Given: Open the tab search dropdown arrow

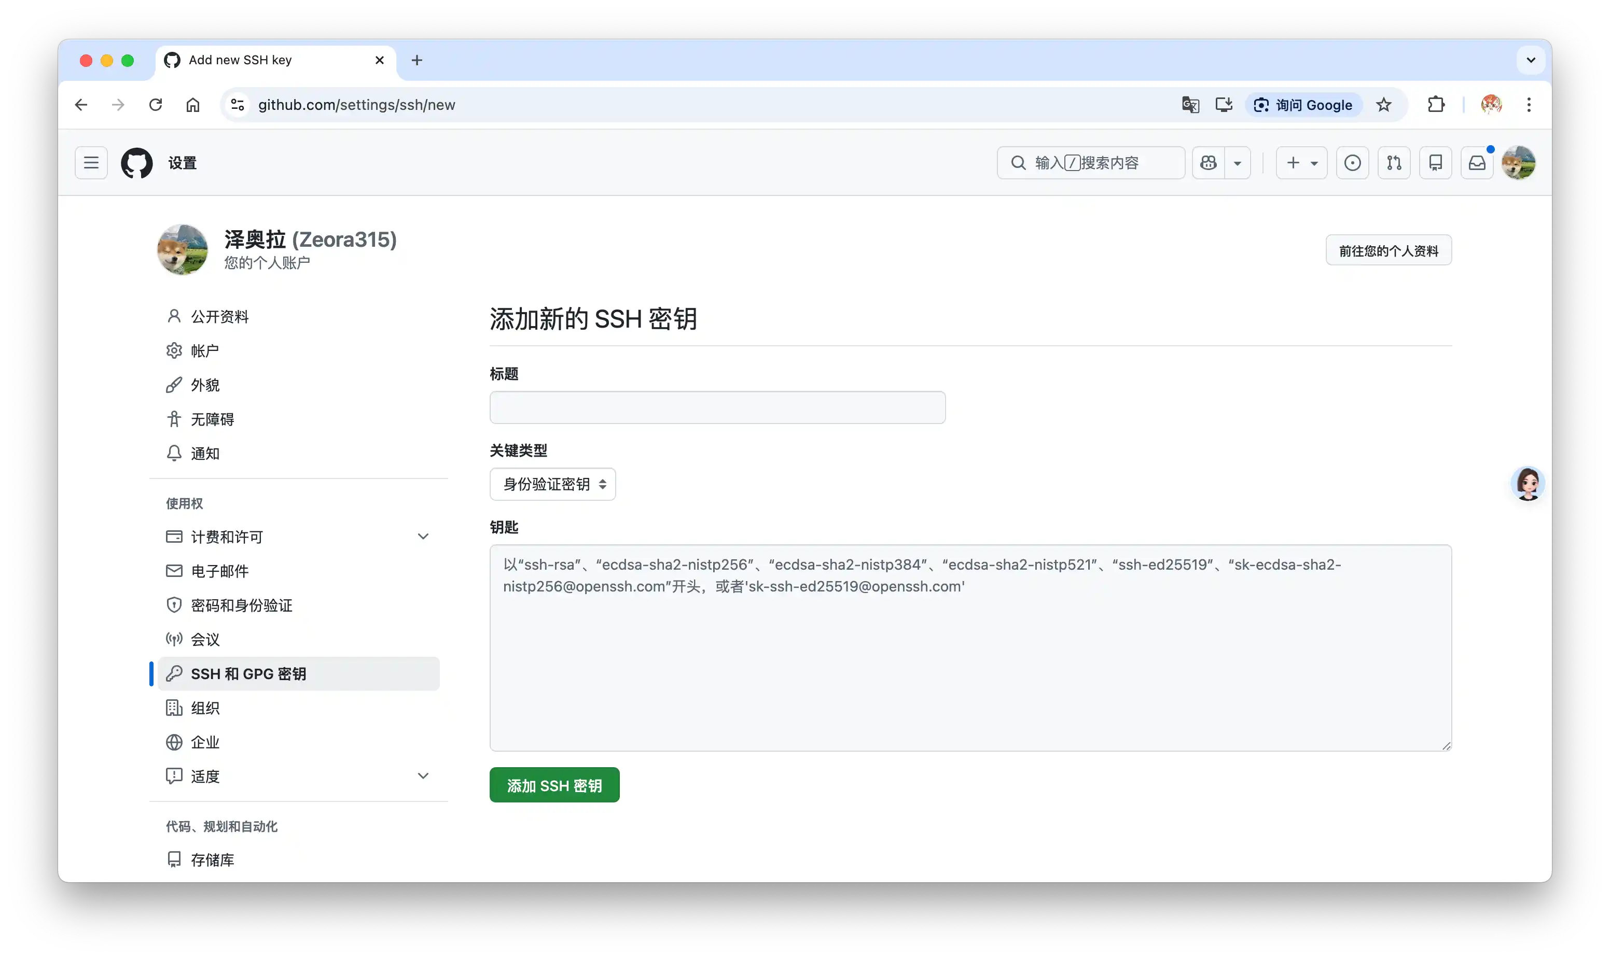Looking at the screenshot, I should 1531,60.
